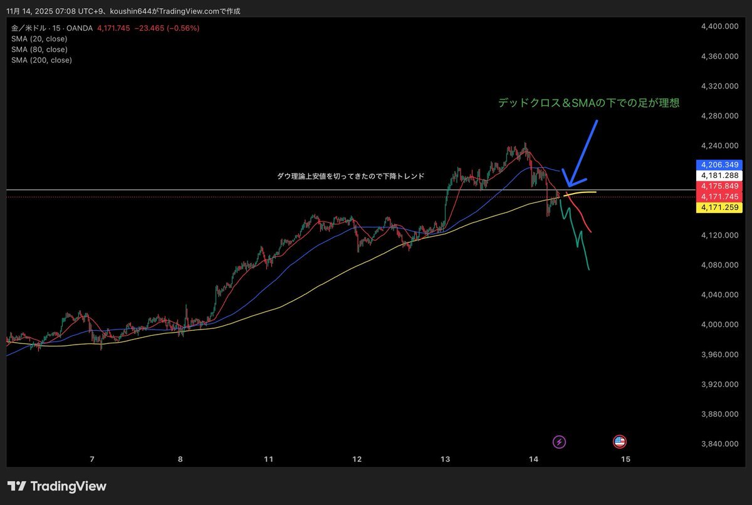Click the red 4,175.849 price label
The height and width of the screenshot is (505, 752).
(719, 186)
